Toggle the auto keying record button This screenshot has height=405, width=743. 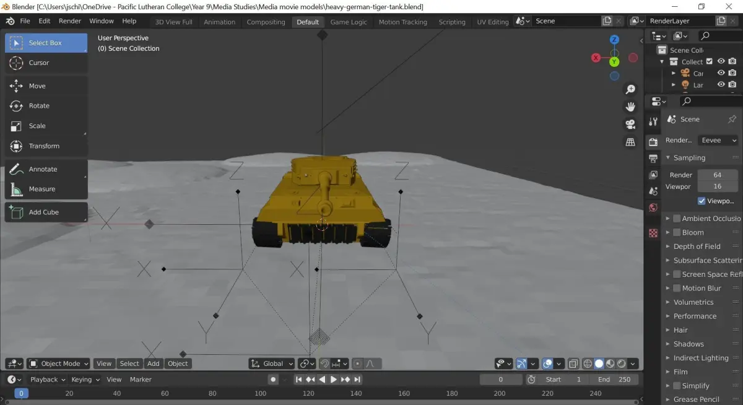click(273, 380)
